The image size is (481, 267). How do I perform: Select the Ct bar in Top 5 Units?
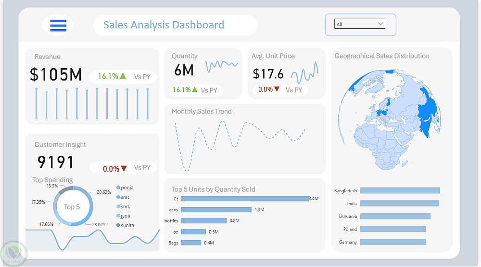point(245,198)
